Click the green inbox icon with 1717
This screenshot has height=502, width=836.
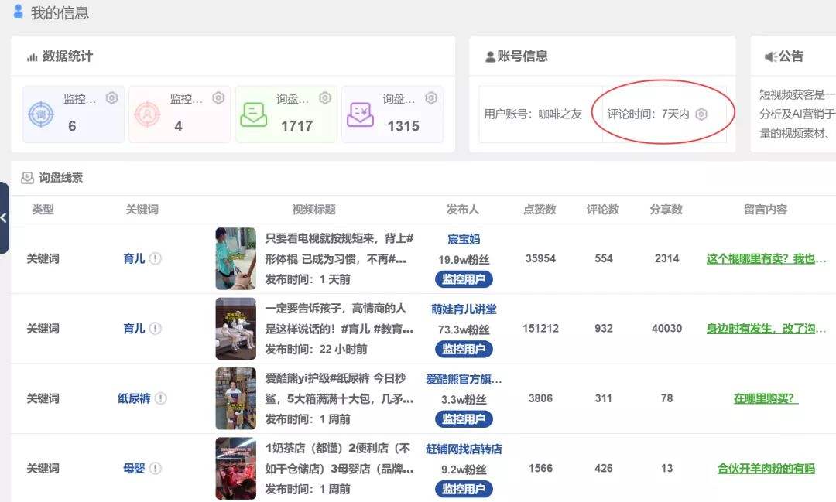(254, 114)
